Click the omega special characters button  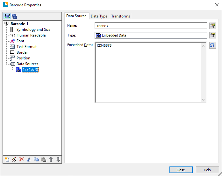[212, 45]
